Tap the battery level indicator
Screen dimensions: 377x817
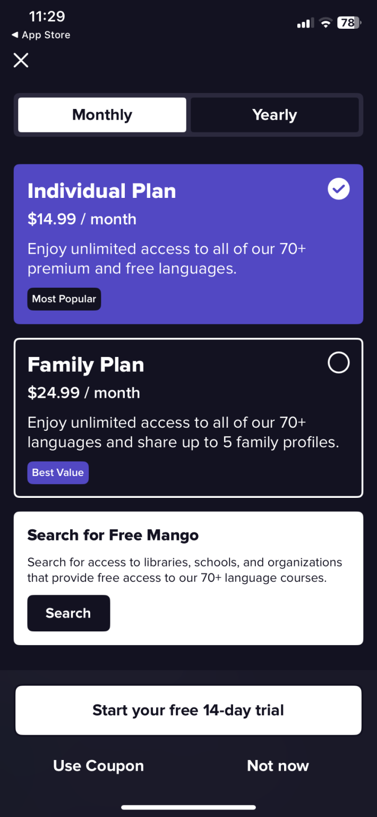click(349, 23)
